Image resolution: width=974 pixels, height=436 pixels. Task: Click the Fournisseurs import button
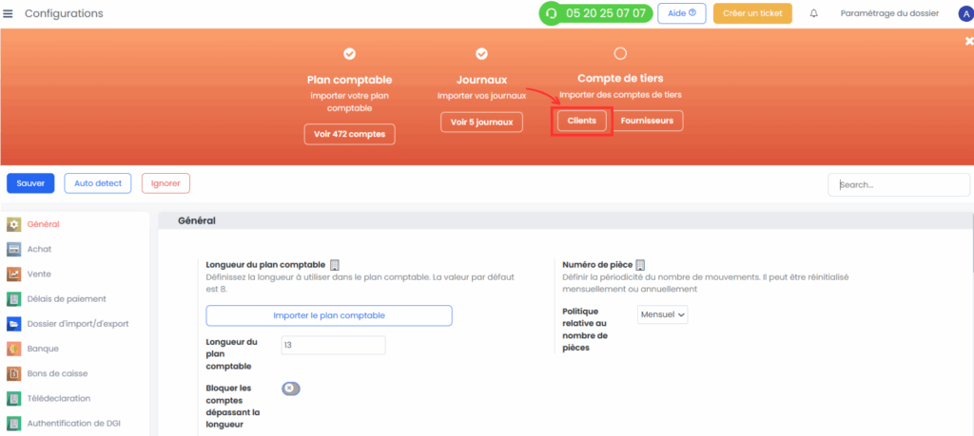pos(647,121)
